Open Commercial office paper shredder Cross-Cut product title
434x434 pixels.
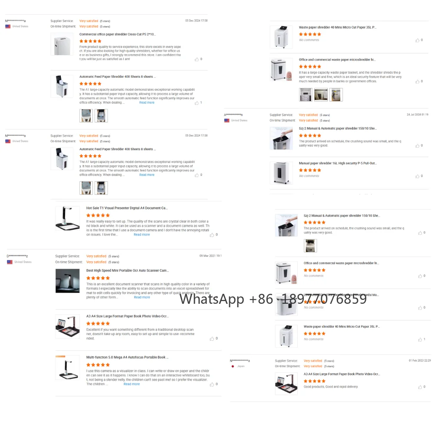117,34
